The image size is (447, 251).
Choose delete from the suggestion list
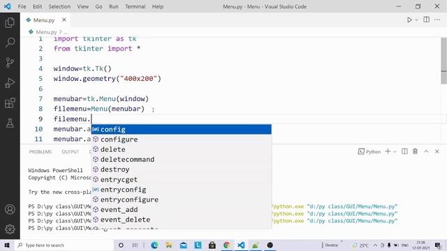(182, 149)
